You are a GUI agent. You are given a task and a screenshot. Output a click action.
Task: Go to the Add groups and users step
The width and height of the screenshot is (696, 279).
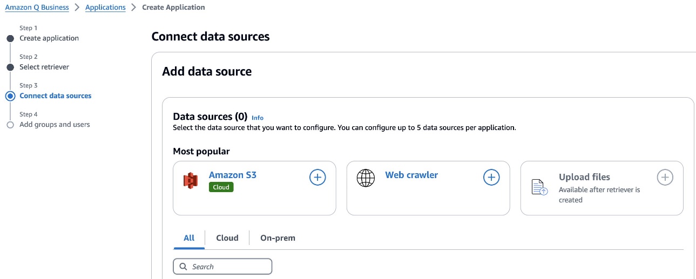pos(55,124)
